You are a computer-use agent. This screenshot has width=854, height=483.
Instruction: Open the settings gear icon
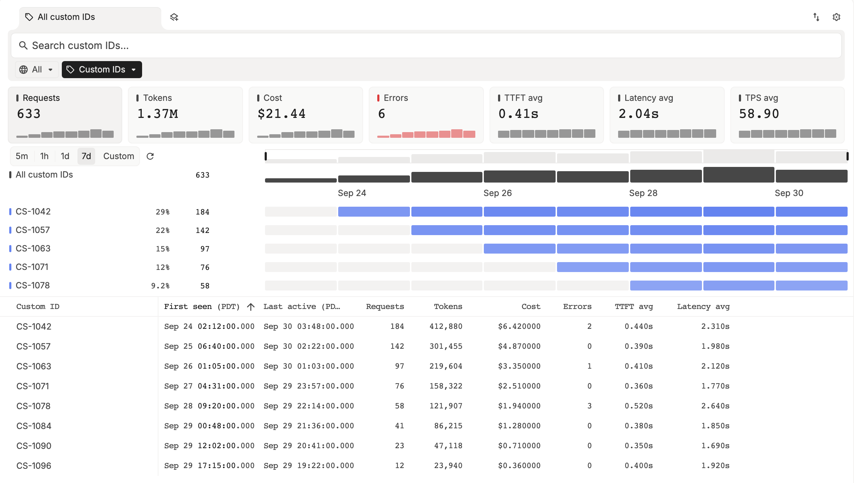click(836, 17)
